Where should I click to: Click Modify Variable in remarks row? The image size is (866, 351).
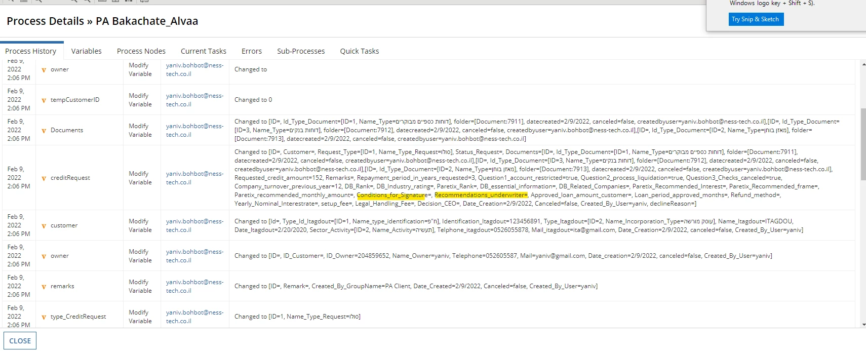coord(140,286)
